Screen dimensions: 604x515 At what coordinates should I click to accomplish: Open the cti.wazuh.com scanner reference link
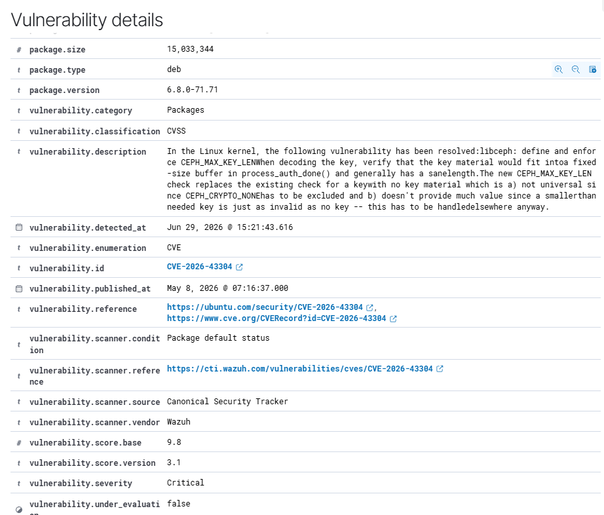(x=299, y=369)
